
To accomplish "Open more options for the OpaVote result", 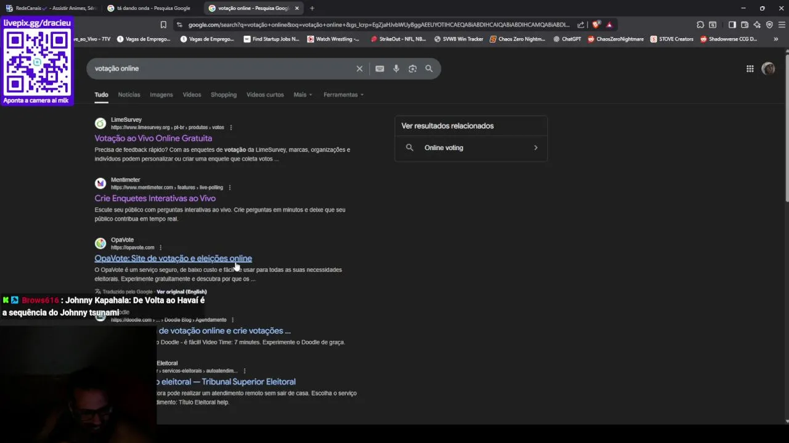I will click(160, 247).
